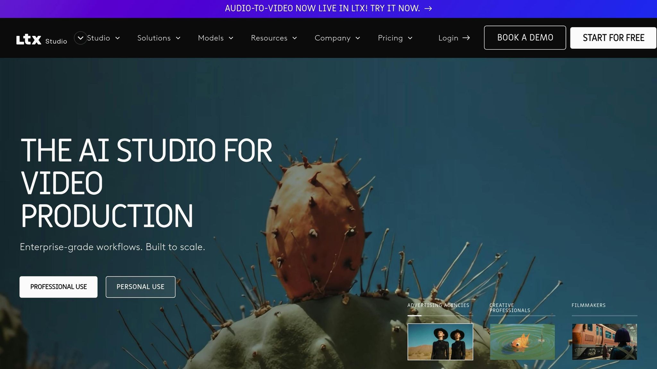
Task: Click the arrow icon next to Login
Action: point(466,38)
